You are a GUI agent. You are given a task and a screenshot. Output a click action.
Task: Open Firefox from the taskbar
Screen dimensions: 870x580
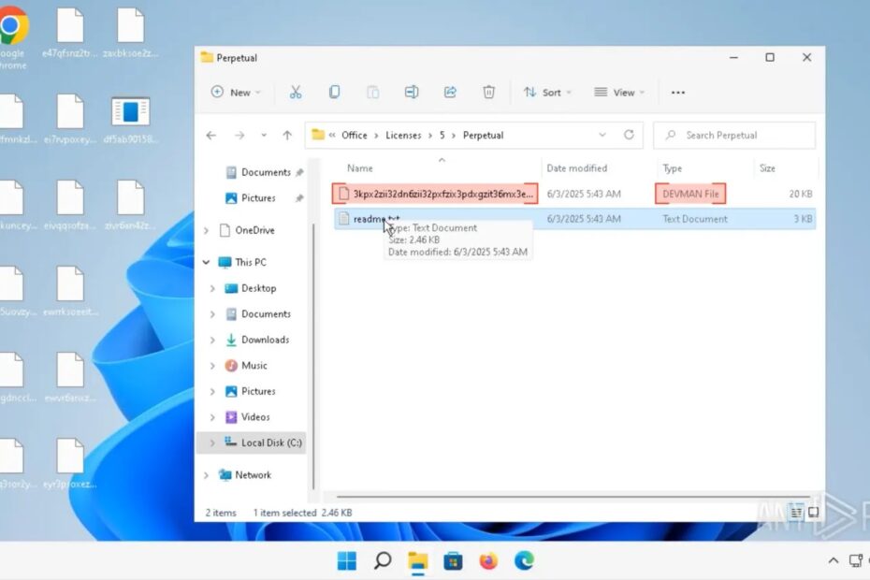(488, 560)
